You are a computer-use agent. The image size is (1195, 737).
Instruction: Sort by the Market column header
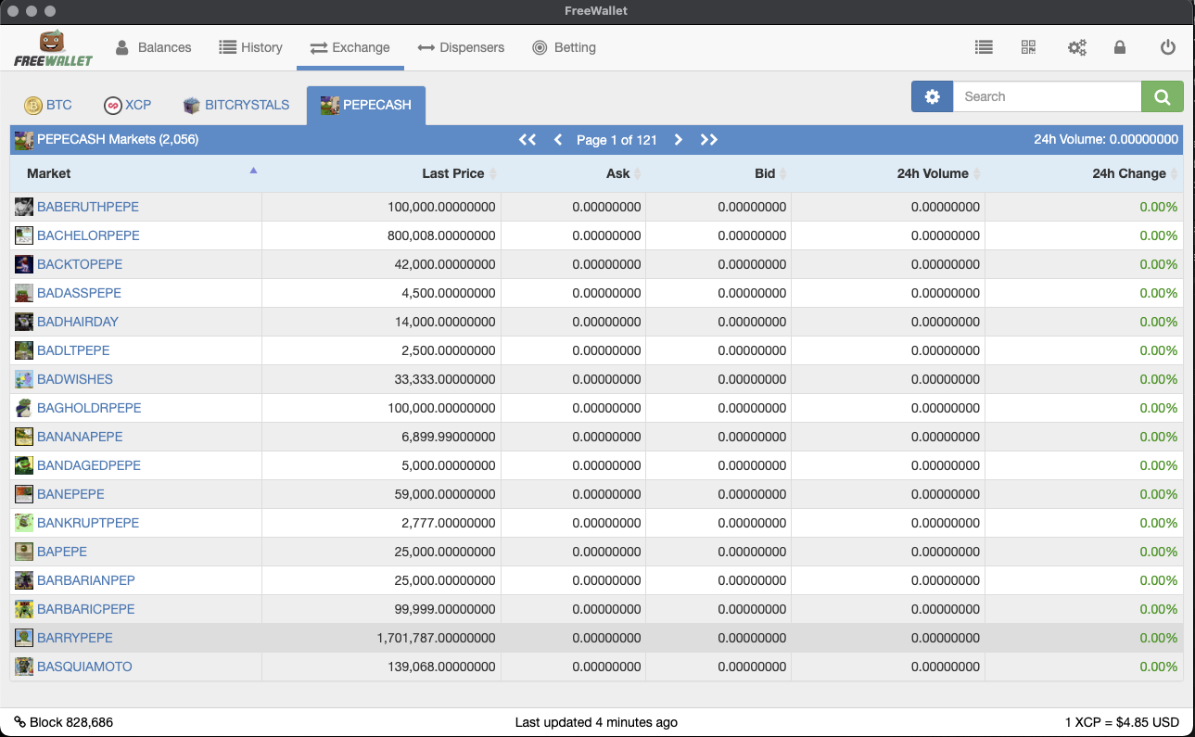pos(136,173)
